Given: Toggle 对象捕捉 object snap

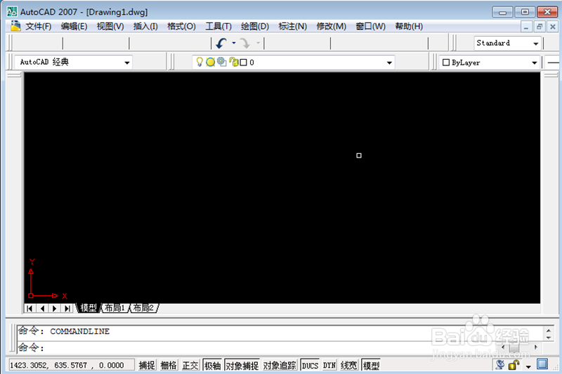Looking at the screenshot, I should [x=242, y=366].
